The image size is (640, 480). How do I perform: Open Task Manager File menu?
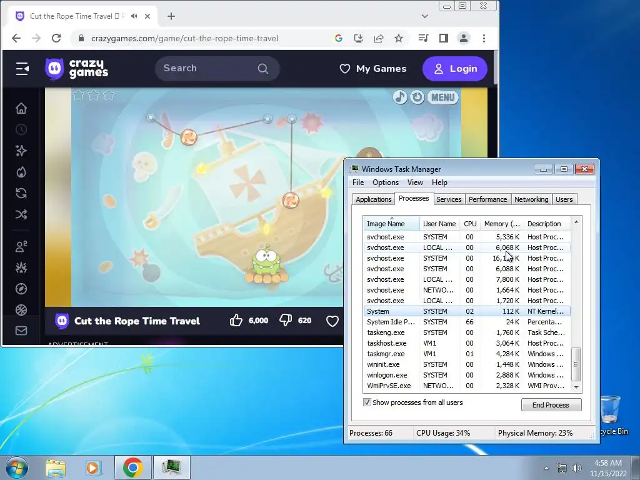[358, 182]
